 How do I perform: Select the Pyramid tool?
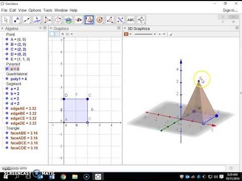click(x=89, y=20)
